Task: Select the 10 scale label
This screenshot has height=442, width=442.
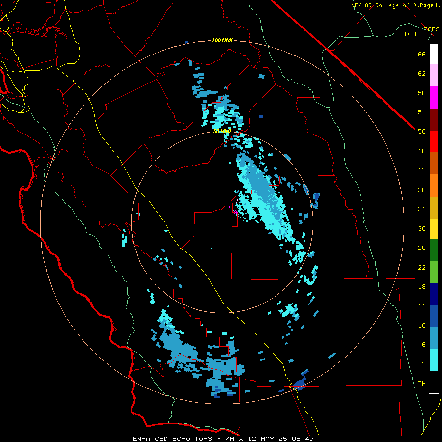Action: click(x=422, y=326)
